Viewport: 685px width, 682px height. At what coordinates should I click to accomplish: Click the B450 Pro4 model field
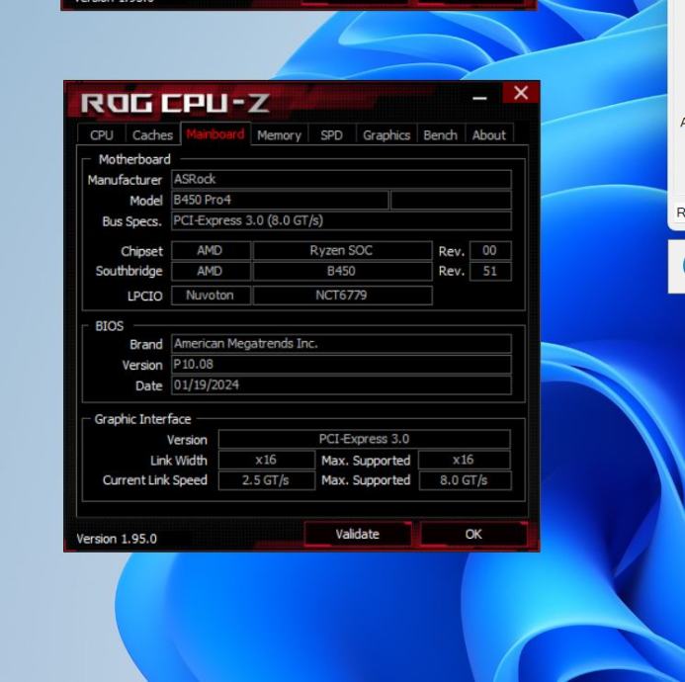pyautogui.click(x=280, y=200)
